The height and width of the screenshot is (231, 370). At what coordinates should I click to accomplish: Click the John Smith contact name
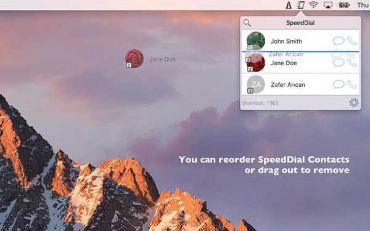point(286,41)
